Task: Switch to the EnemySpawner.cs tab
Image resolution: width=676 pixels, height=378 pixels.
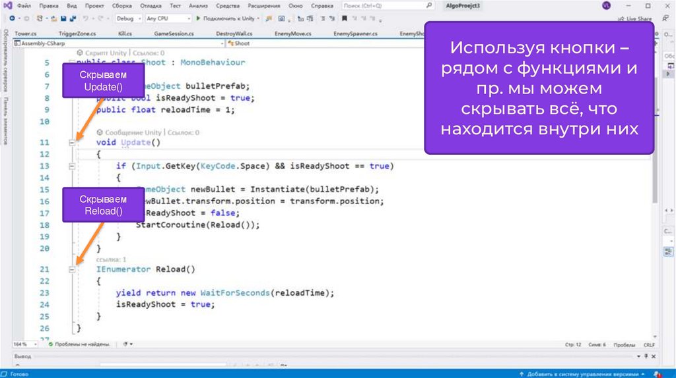Action: pyautogui.click(x=355, y=34)
